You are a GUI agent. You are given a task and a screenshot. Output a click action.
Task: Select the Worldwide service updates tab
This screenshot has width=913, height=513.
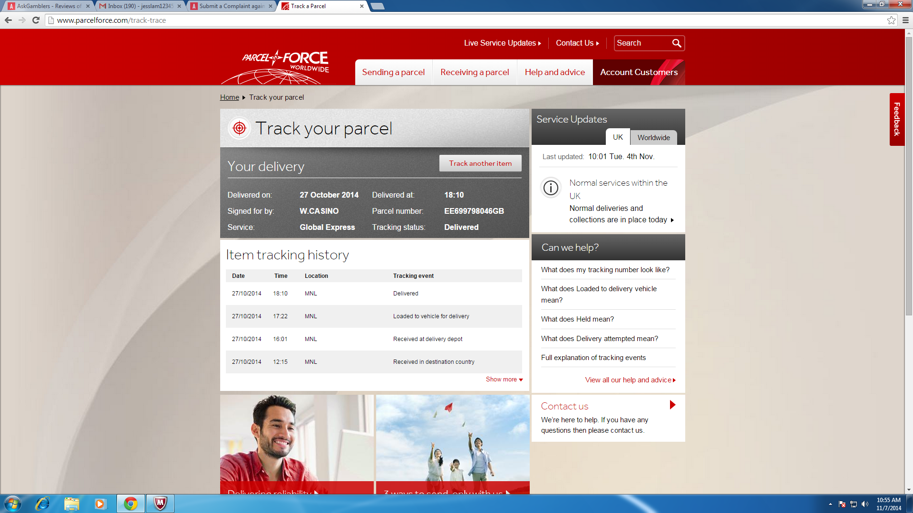click(653, 138)
